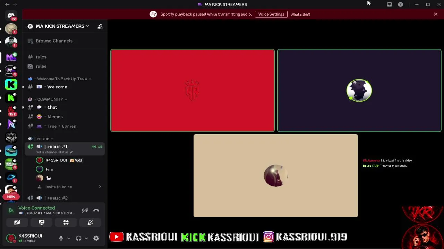Open the Inbox icon in title bar
444x249 pixels.
(389, 4)
